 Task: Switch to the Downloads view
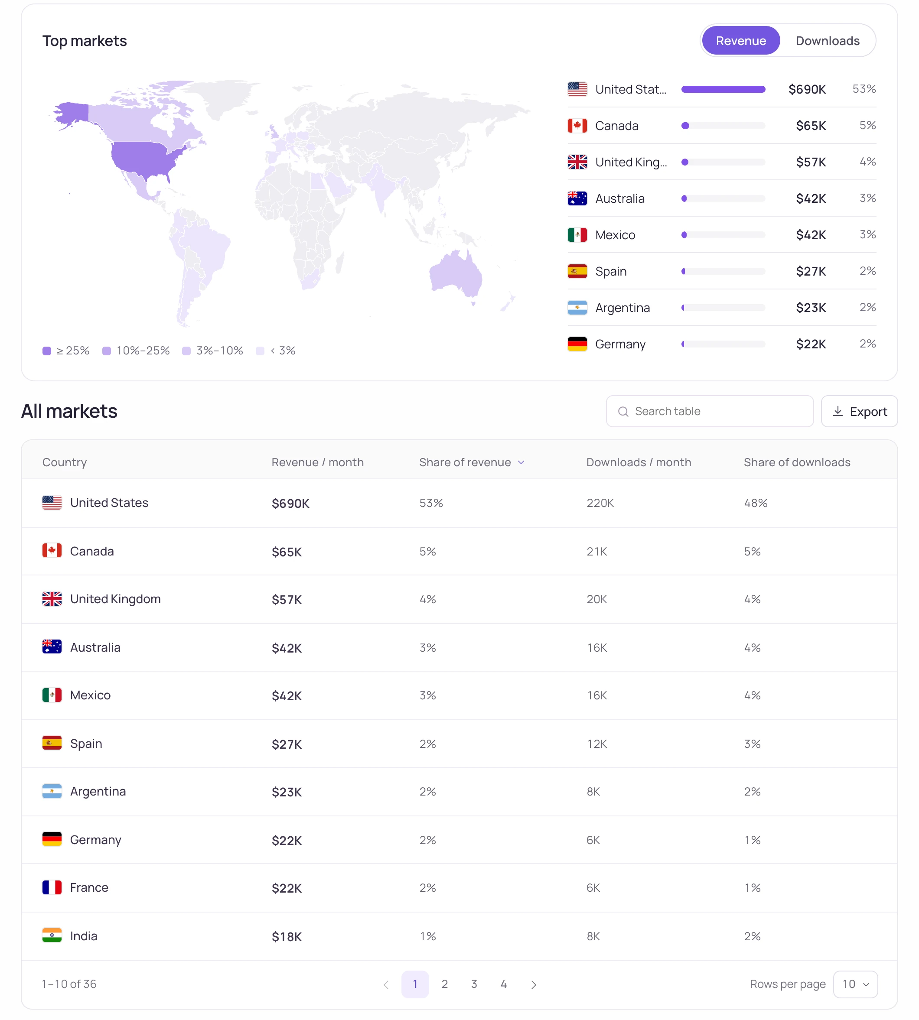pyautogui.click(x=827, y=41)
